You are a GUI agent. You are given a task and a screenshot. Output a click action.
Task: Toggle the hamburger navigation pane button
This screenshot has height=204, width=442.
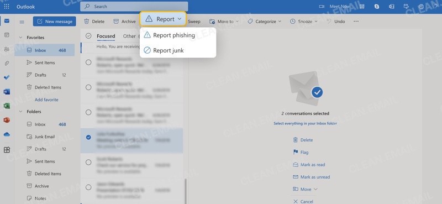pyautogui.click(x=22, y=22)
